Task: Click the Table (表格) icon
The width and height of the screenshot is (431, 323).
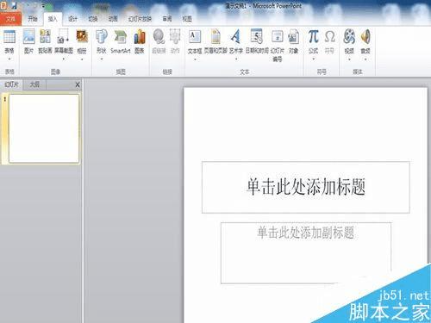Action: point(9,37)
